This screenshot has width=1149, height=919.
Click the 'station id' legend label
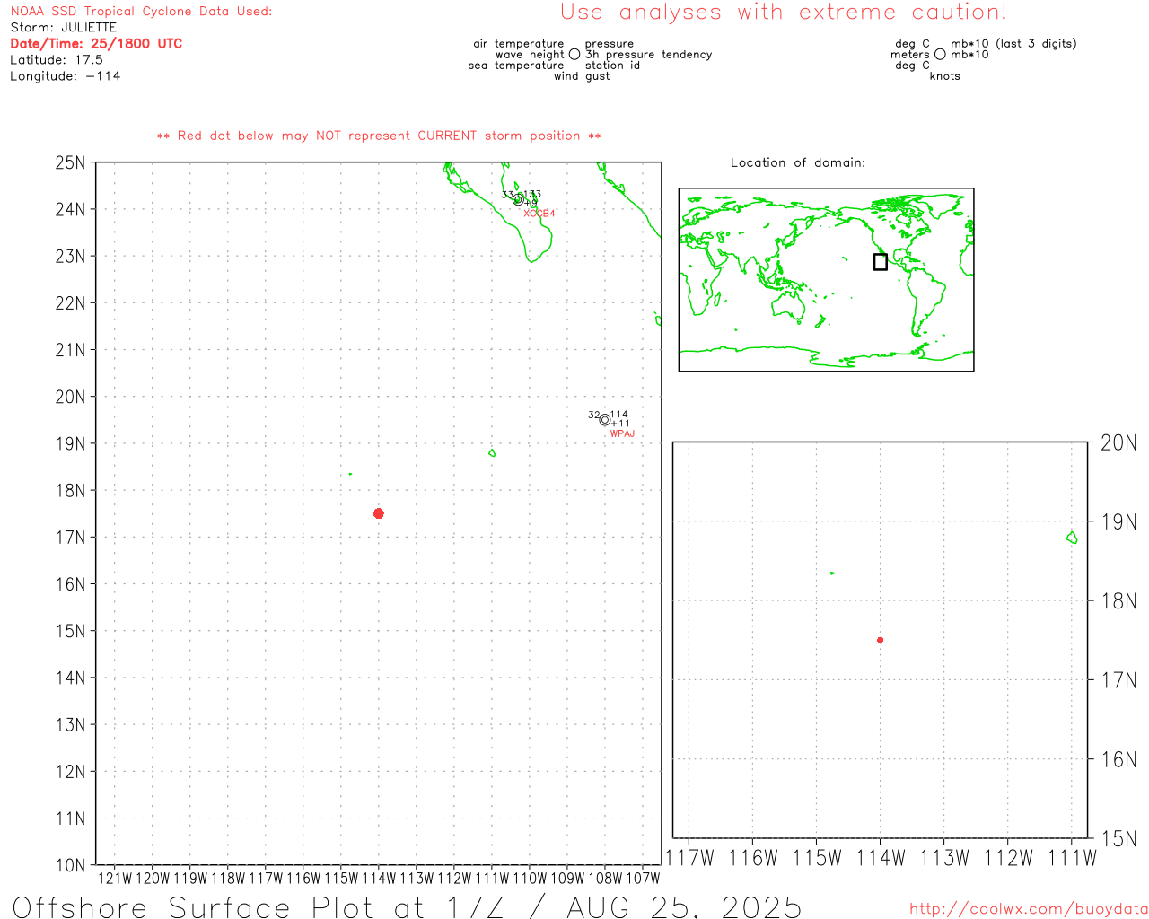pyautogui.click(x=612, y=66)
